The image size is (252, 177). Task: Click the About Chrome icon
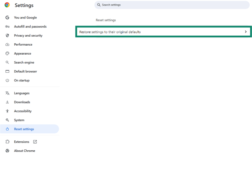click(x=7, y=151)
